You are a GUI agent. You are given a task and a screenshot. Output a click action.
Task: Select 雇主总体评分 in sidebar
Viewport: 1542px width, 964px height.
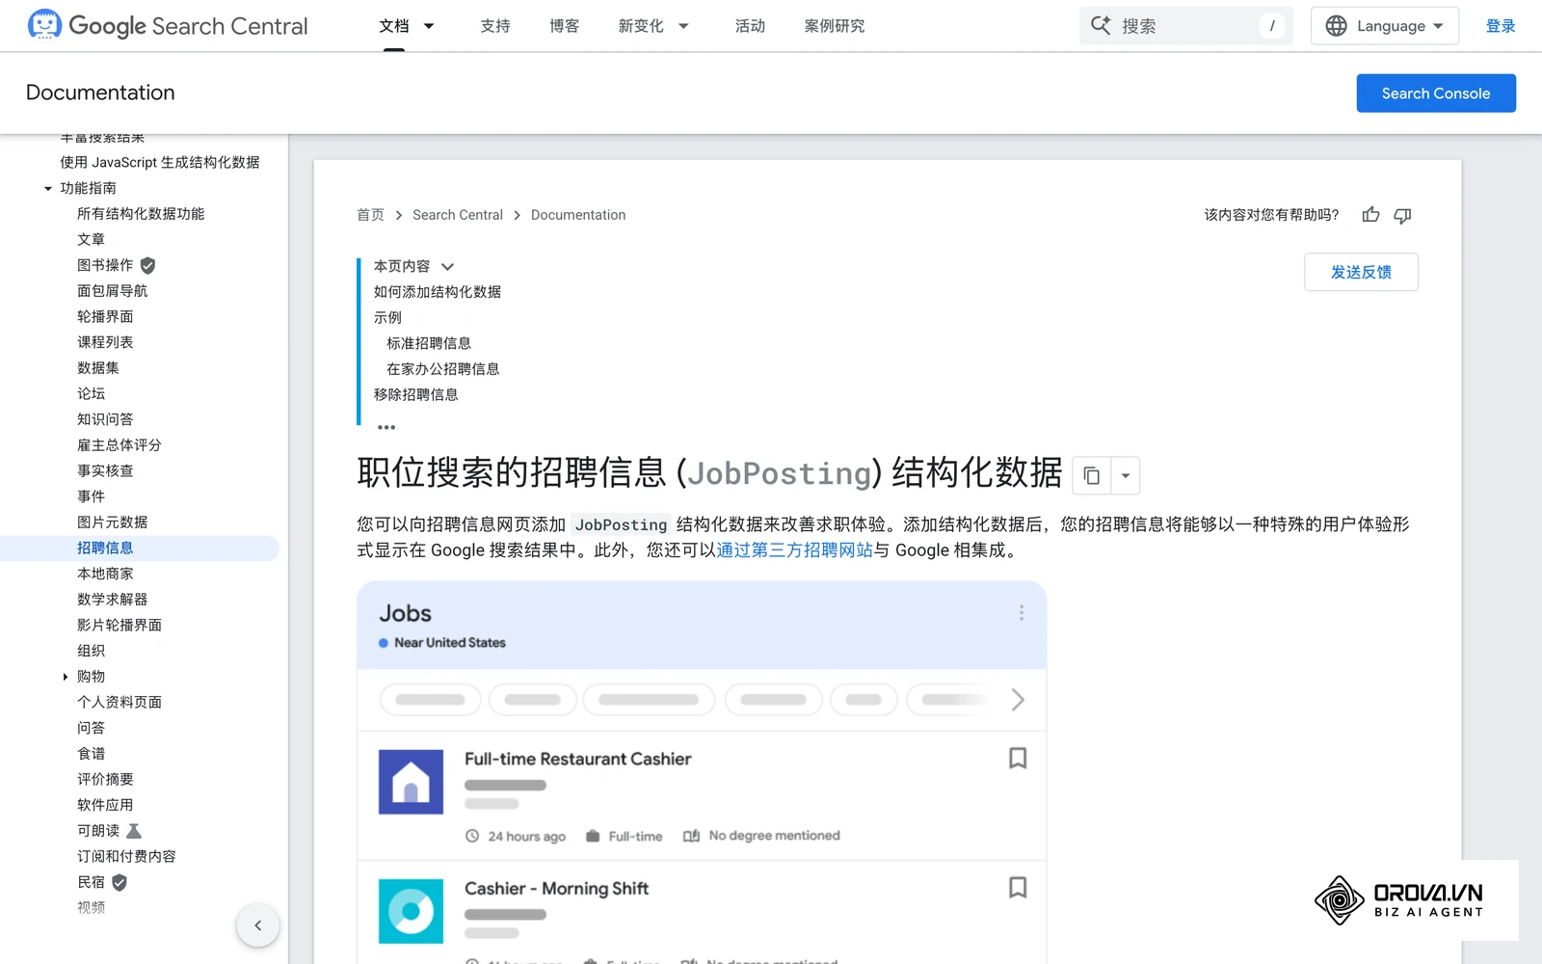[120, 445]
